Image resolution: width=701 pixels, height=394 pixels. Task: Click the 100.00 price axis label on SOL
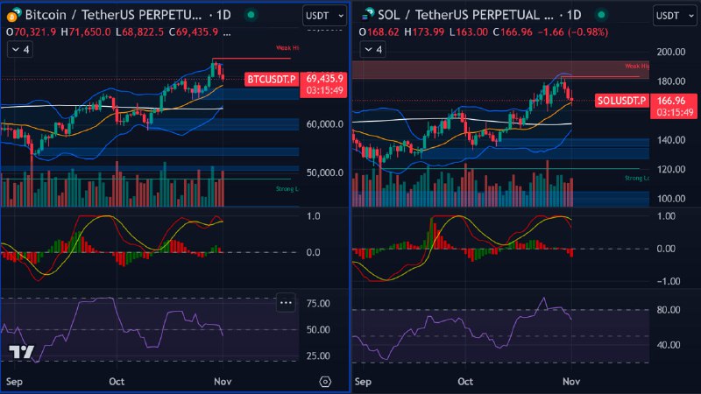[671, 199]
